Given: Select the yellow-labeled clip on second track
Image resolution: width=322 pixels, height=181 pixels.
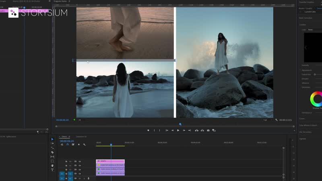Looking at the screenshot, I should (x=110, y=165).
